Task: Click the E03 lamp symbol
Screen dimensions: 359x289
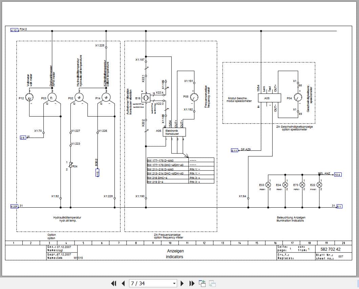Action: point(268,185)
